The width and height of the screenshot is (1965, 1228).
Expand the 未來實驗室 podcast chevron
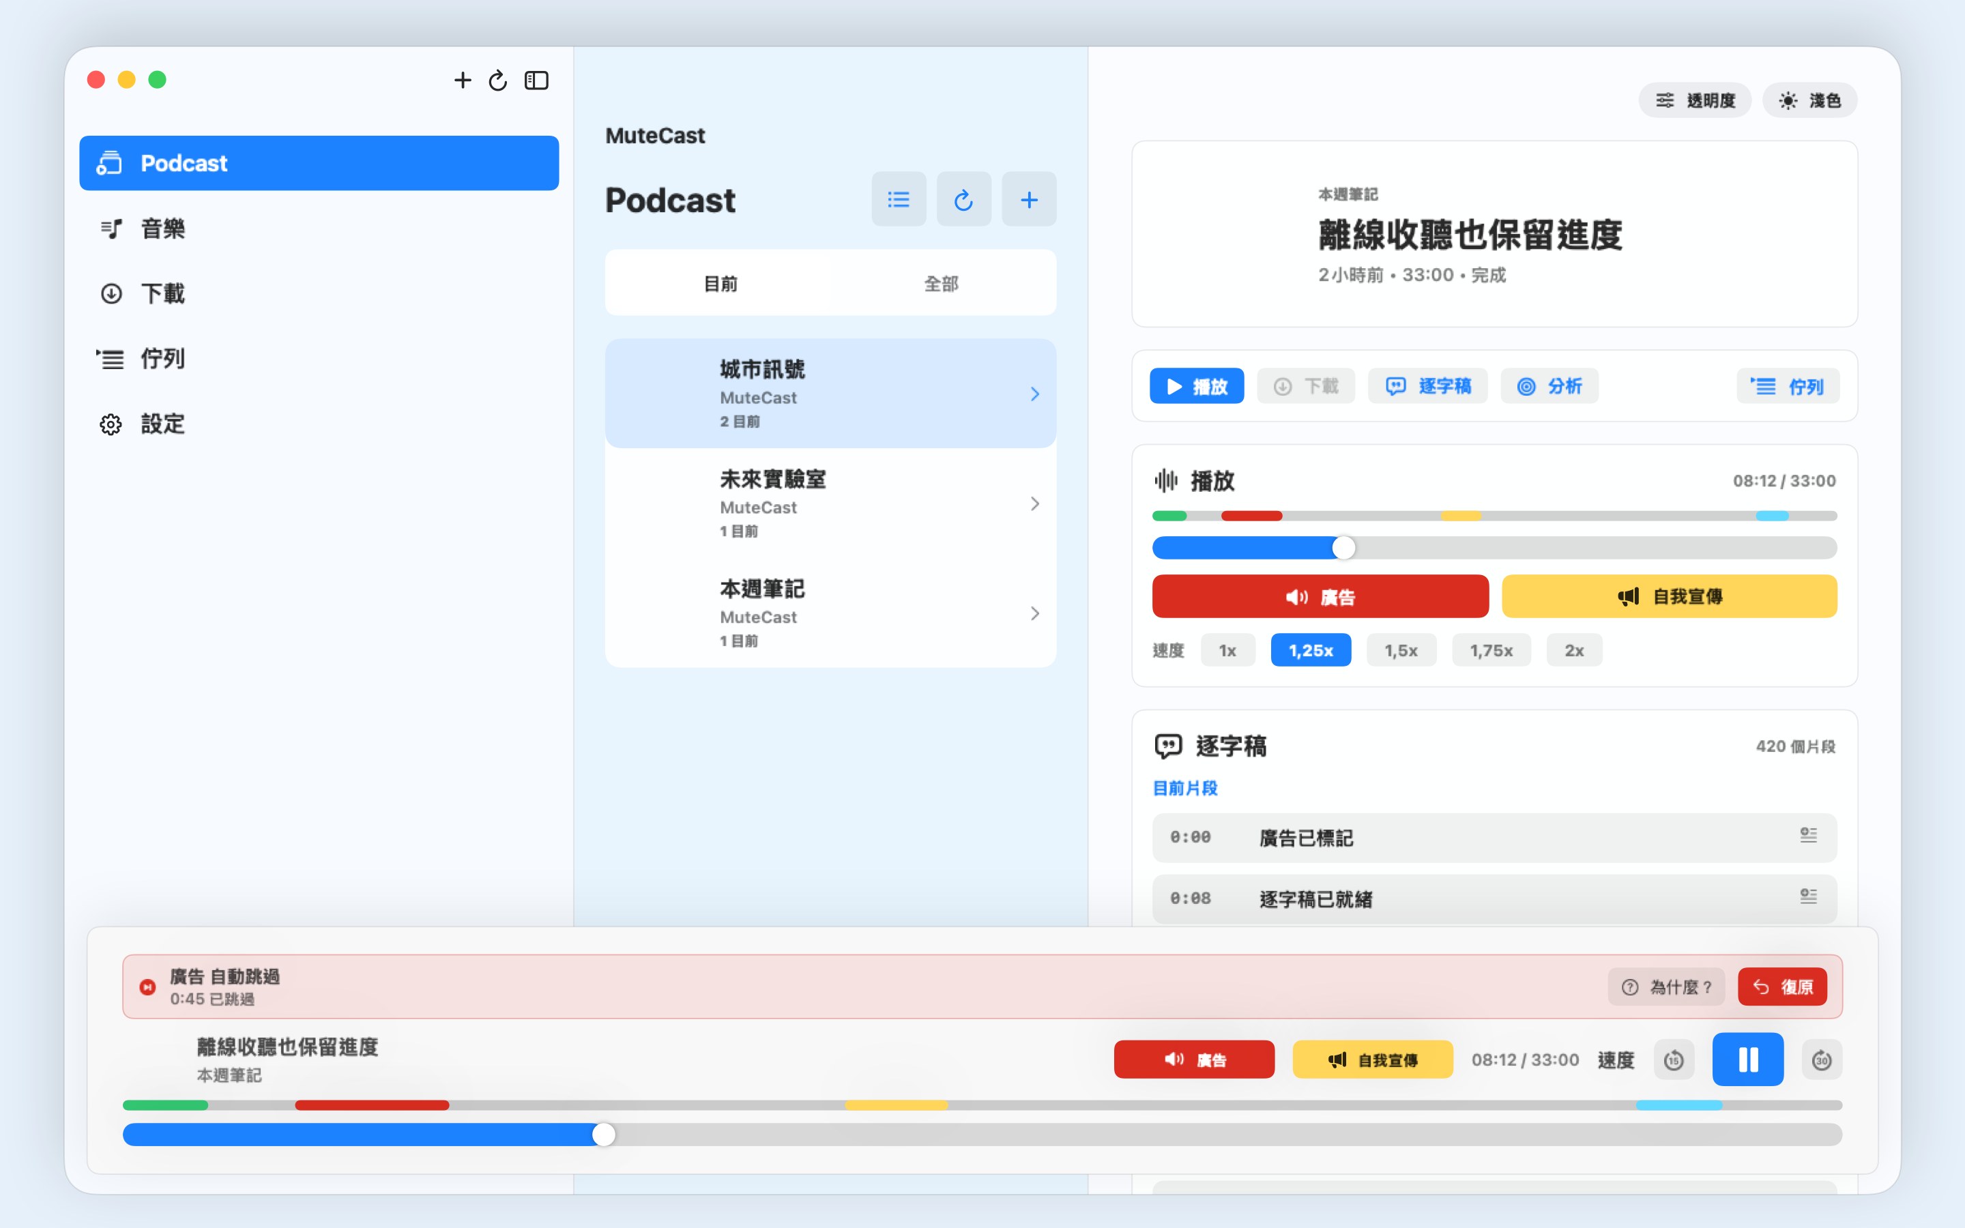pyautogui.click(x=1034, y=503)
